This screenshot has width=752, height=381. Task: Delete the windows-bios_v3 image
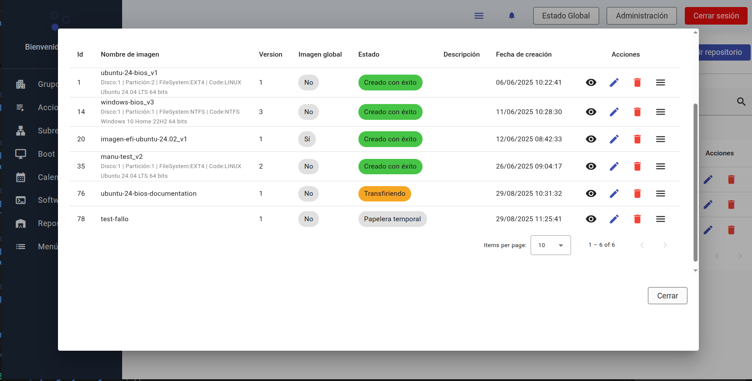coord(637,112)
